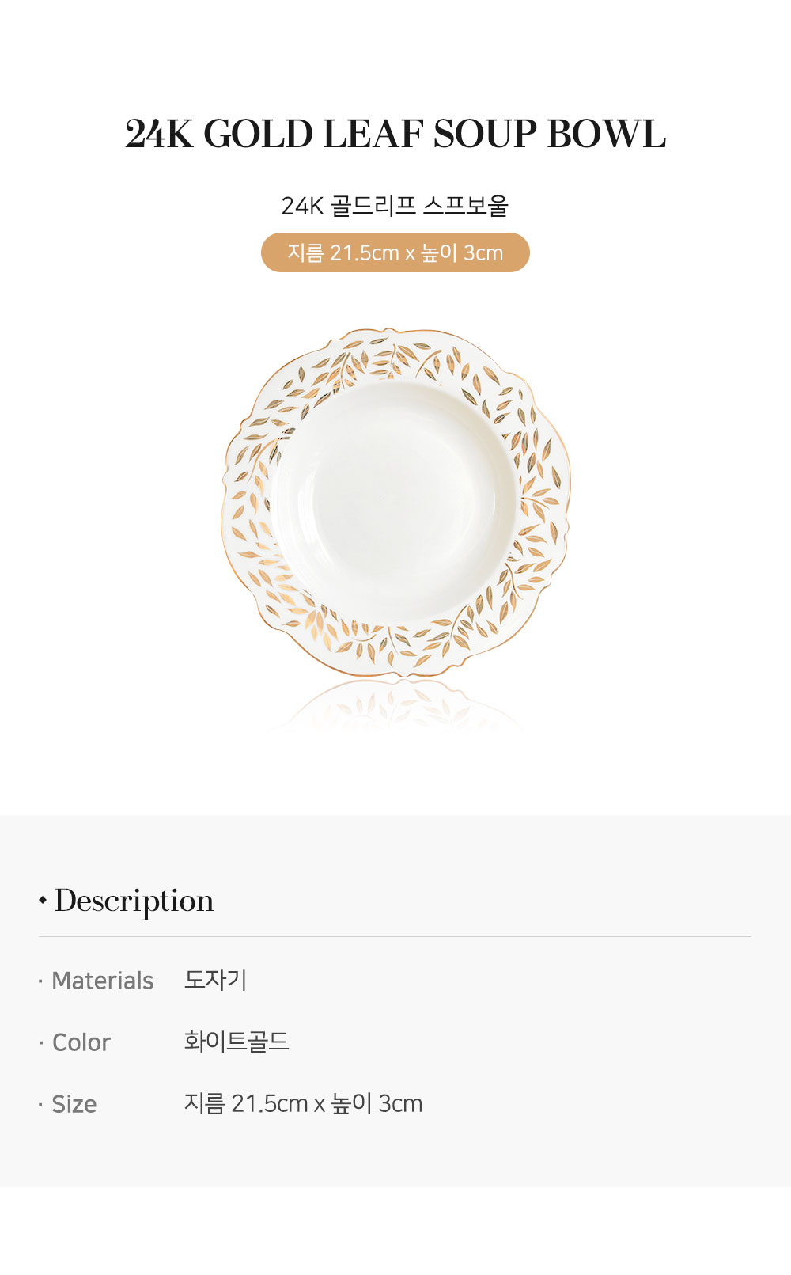The image size is (791, 1275).
Task: Click the 화이트골드 color value
Action: click(x=237, y=1042)
